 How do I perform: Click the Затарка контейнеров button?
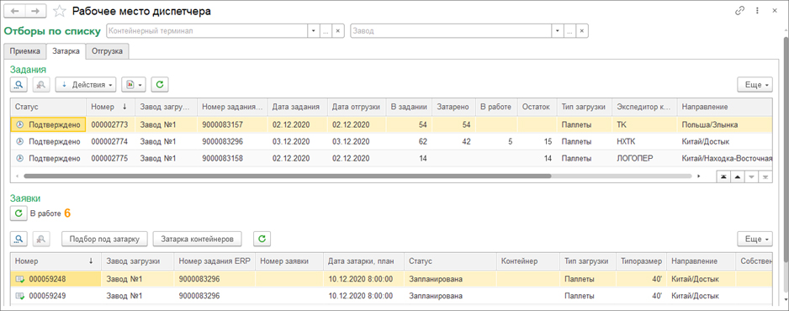197,239
